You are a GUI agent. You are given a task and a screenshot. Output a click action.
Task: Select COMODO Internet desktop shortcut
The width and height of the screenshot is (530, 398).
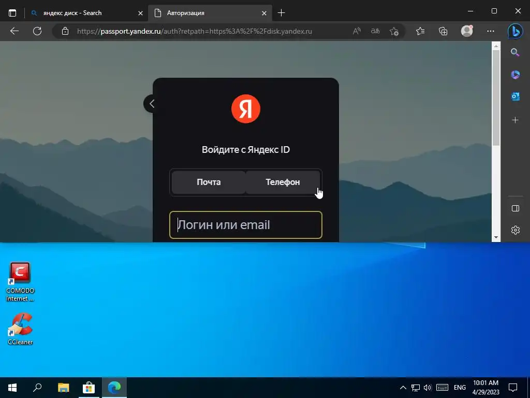pos(20,281)
